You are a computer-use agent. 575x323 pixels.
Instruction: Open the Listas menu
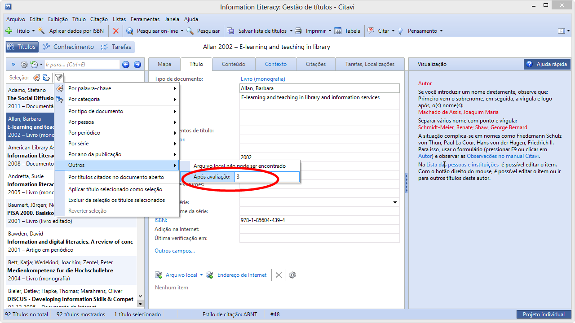tap(119, 19)
